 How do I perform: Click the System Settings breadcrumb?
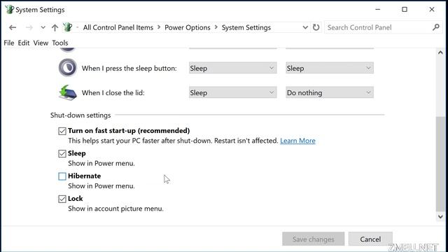click(x=246, y=27)
